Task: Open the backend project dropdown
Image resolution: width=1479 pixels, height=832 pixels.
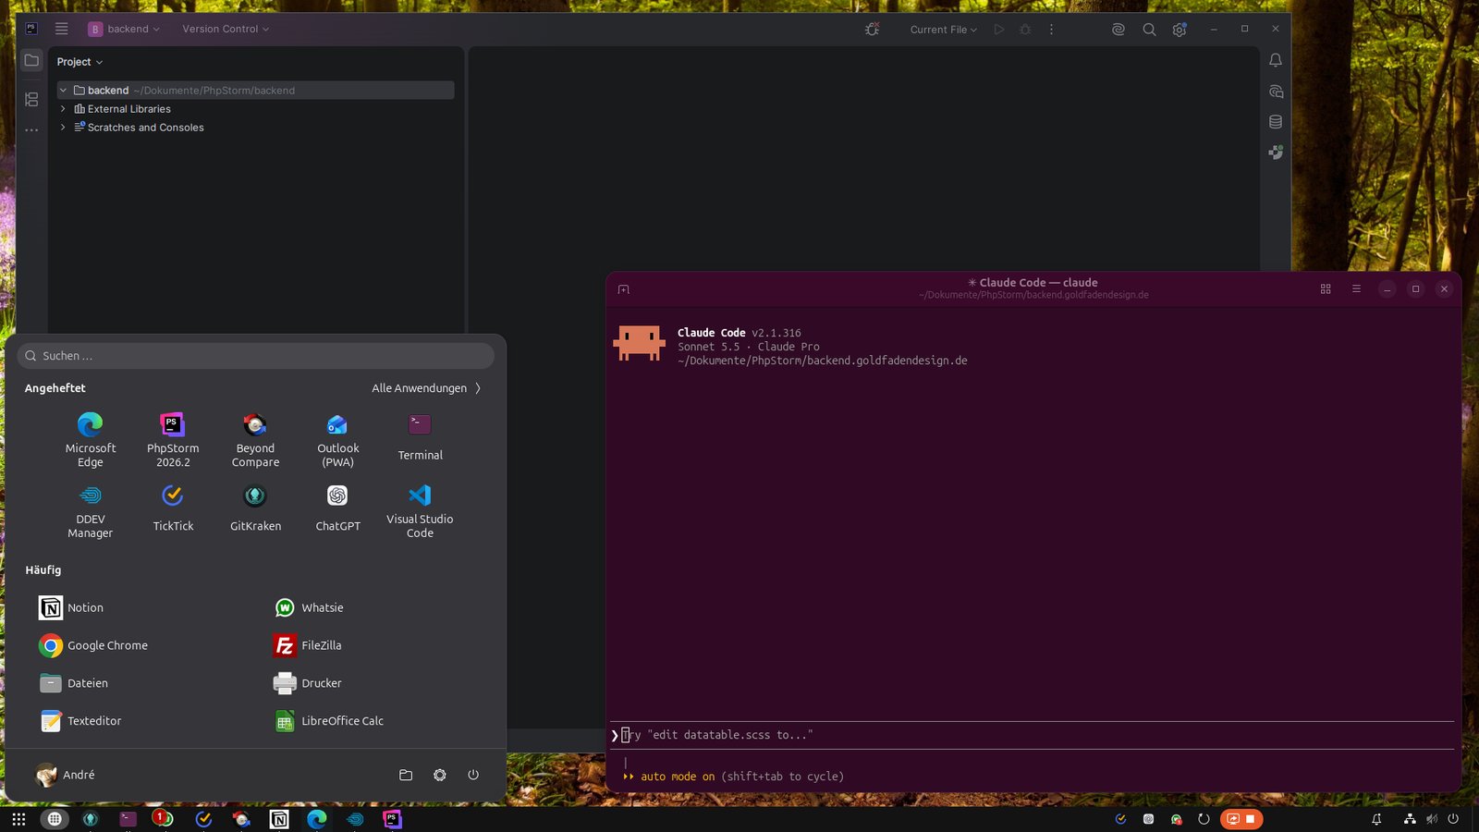Action: [125, 29]
